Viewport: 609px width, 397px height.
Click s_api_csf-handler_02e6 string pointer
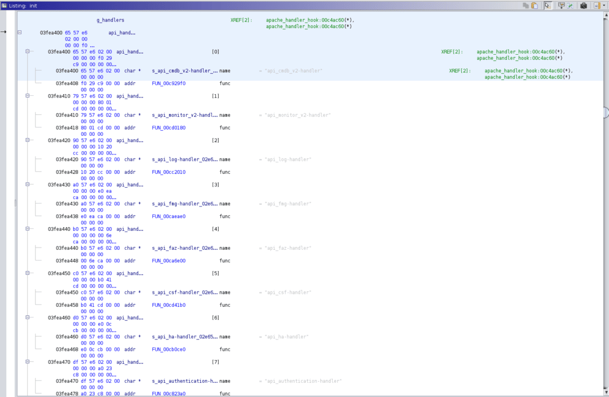click(184, 292)
